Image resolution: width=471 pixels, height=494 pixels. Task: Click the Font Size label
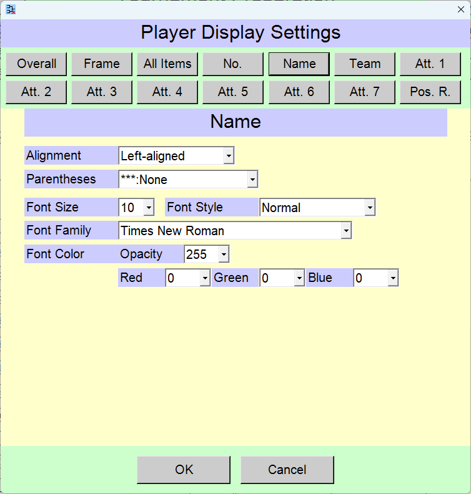click(x=52, y=207)
